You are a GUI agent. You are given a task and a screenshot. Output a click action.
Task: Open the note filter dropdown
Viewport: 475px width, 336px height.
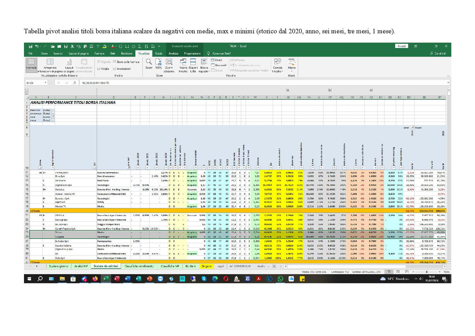(x=53, y=117)
